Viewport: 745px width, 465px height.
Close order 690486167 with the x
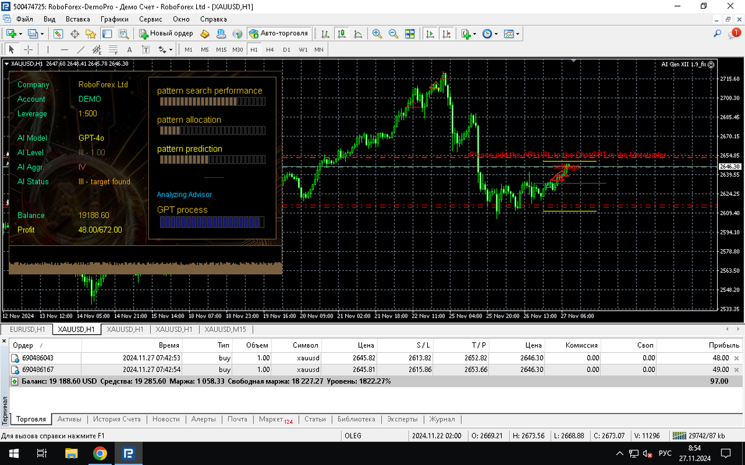(x=737, y=370)
